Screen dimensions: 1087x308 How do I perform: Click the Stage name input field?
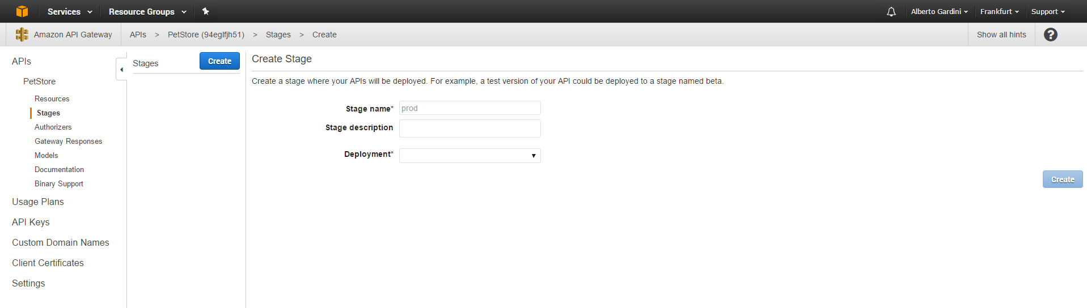click(470, 108)
